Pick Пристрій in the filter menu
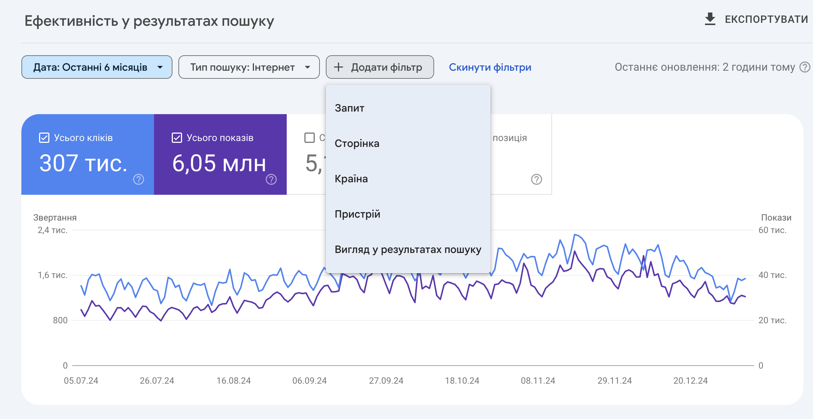Viewport: 813px width, 419px height. click(x=357, y=214)
